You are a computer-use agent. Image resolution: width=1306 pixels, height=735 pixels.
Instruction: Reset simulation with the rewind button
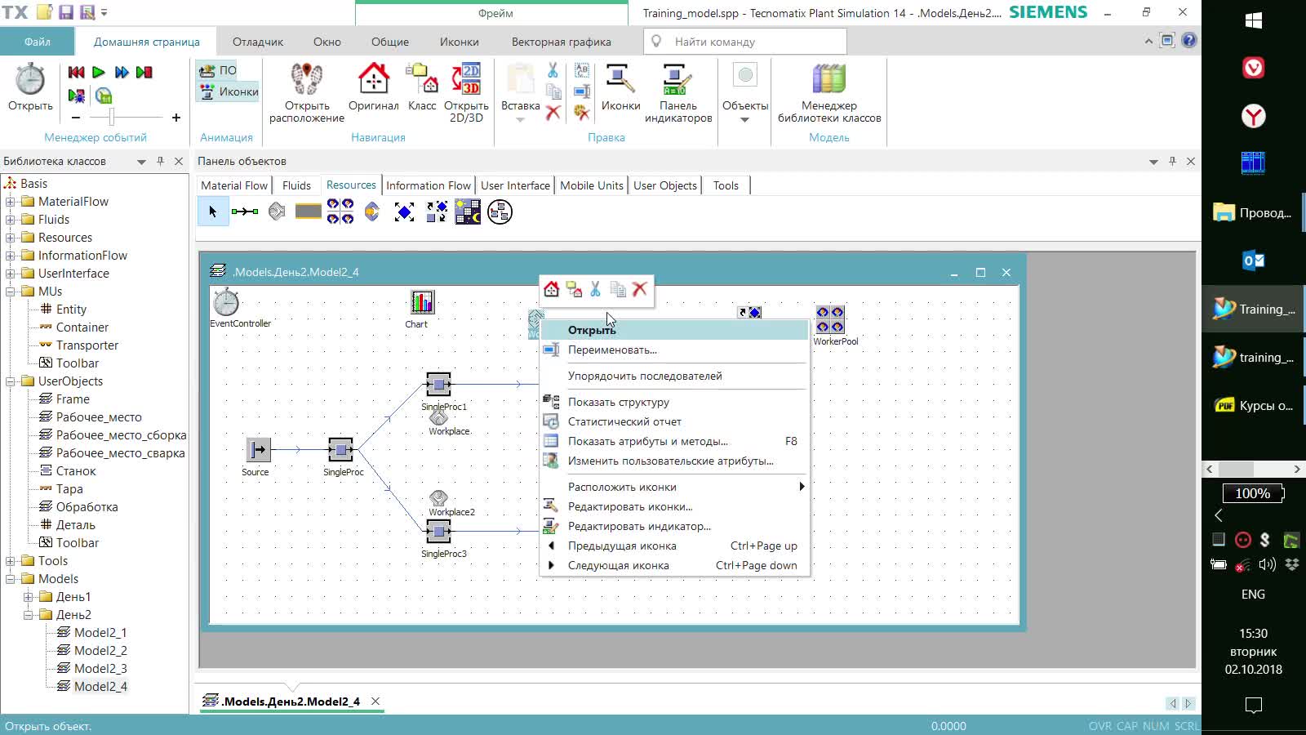(x=76, y=72)
